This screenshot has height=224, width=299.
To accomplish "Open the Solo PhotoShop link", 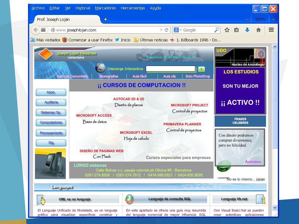I will 198,77.
